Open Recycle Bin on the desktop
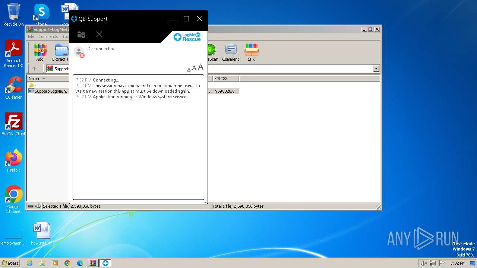Screen dimensions: 477x268 tap(13, 15)
